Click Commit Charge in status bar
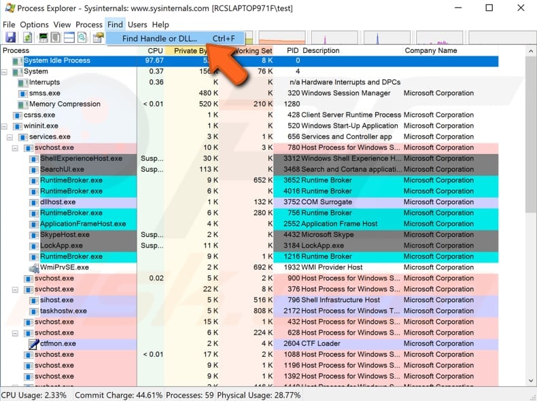Image resolution: width=537 pixels, height=401 pixels. (118, 395)
